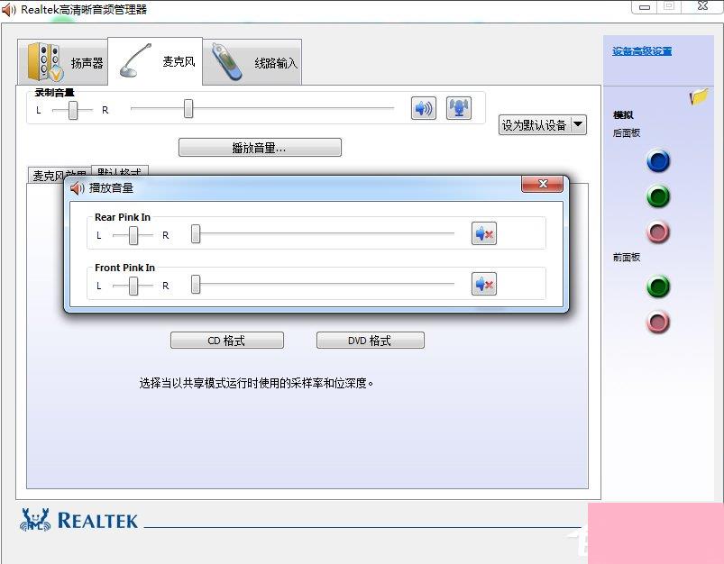Click the speaker icon in the title bar
The image size is (724, 564).
tap(9, 10)
